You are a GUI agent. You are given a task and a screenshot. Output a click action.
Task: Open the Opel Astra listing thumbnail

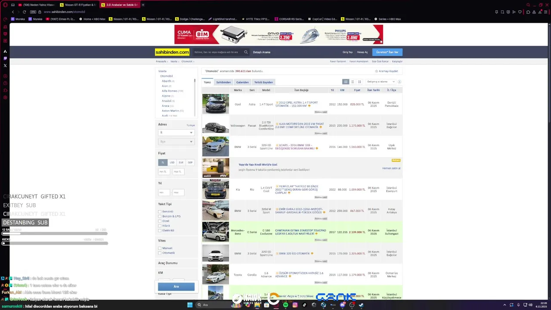pyautogui.click(x=216, y=104)
